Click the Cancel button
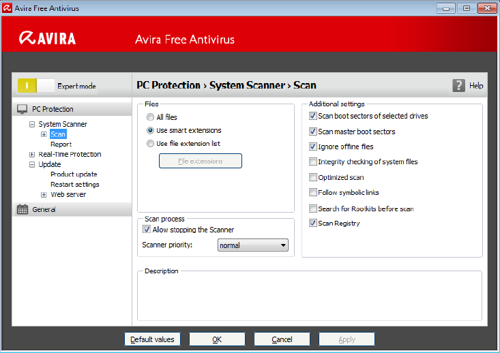Viewport: 500px width, 353px height. click(282, 339)
